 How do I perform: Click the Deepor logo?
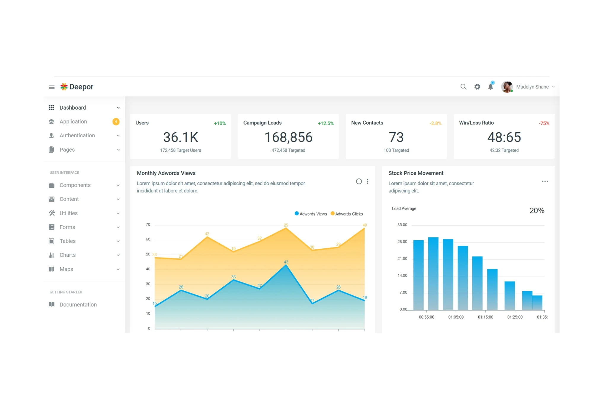(77, 87)
